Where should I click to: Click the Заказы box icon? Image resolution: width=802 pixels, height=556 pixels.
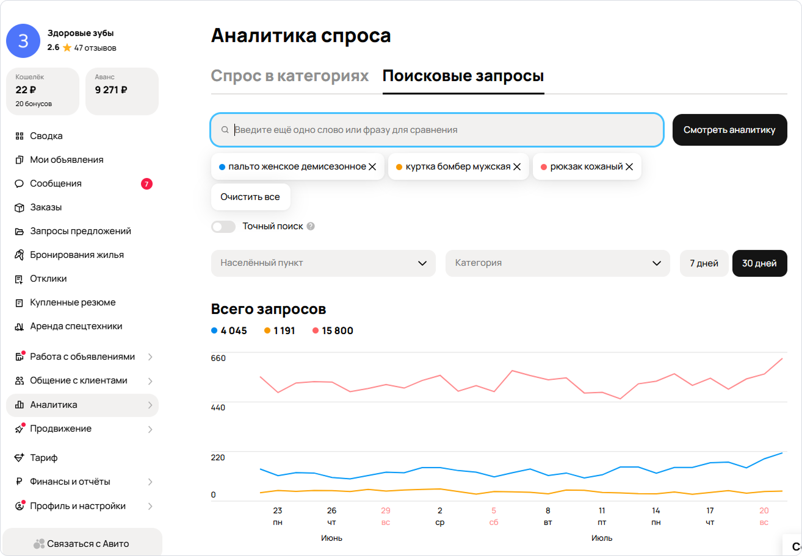tap(19, 207)
